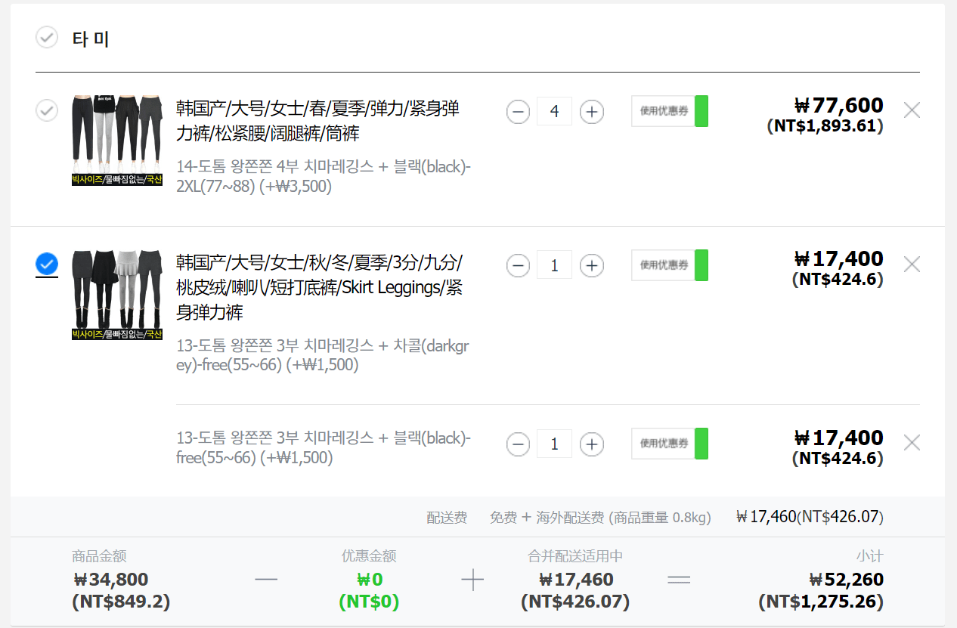Click 商品金额 value ₩34,800
The height and width of the screenshot is (628, 957).
tap(111, 580)
